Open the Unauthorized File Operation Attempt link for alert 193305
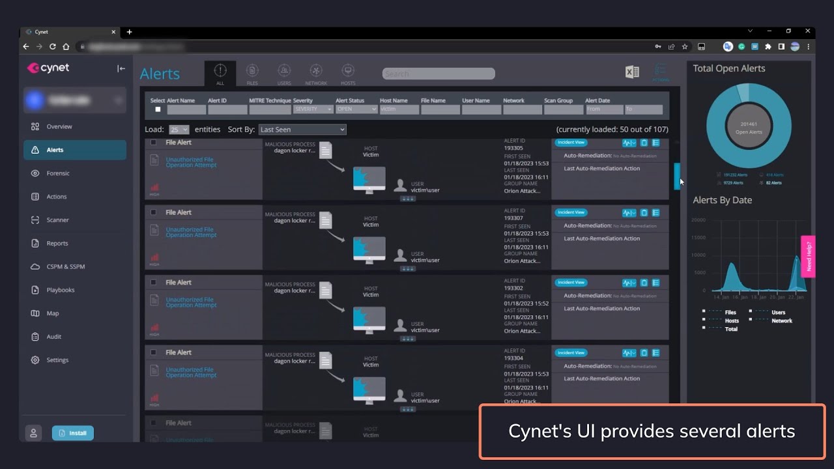 coord(191,162)
